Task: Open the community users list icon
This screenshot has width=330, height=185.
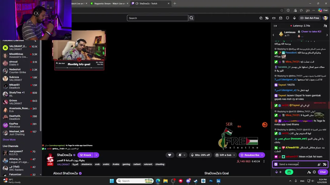Action: coord(325,26)
